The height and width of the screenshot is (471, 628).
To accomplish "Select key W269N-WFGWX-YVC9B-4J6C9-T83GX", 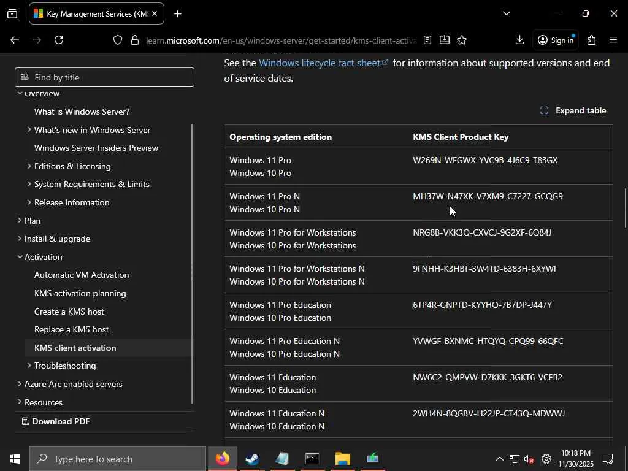I will click(485, 160).
